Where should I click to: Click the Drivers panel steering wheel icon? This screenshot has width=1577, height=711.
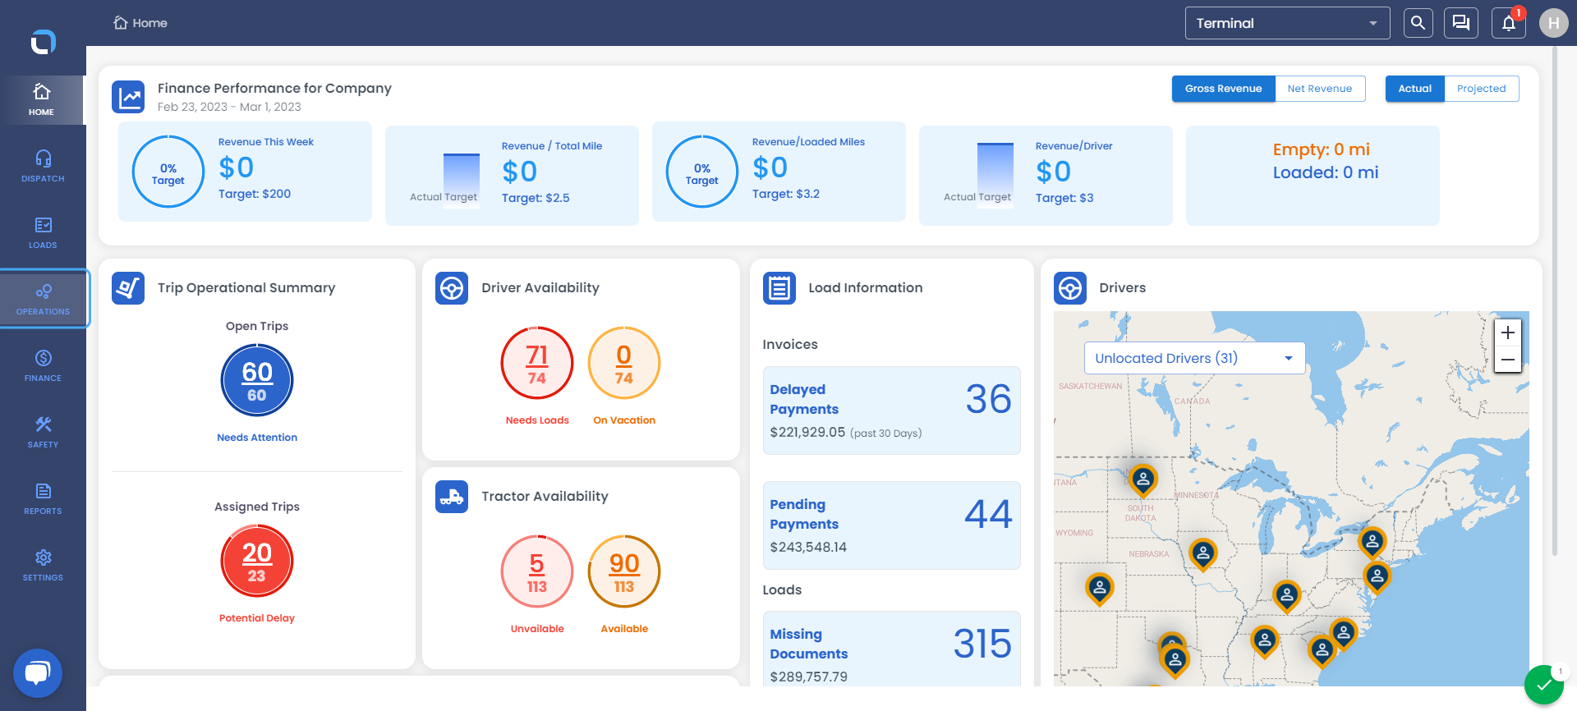click(1070, 288)
